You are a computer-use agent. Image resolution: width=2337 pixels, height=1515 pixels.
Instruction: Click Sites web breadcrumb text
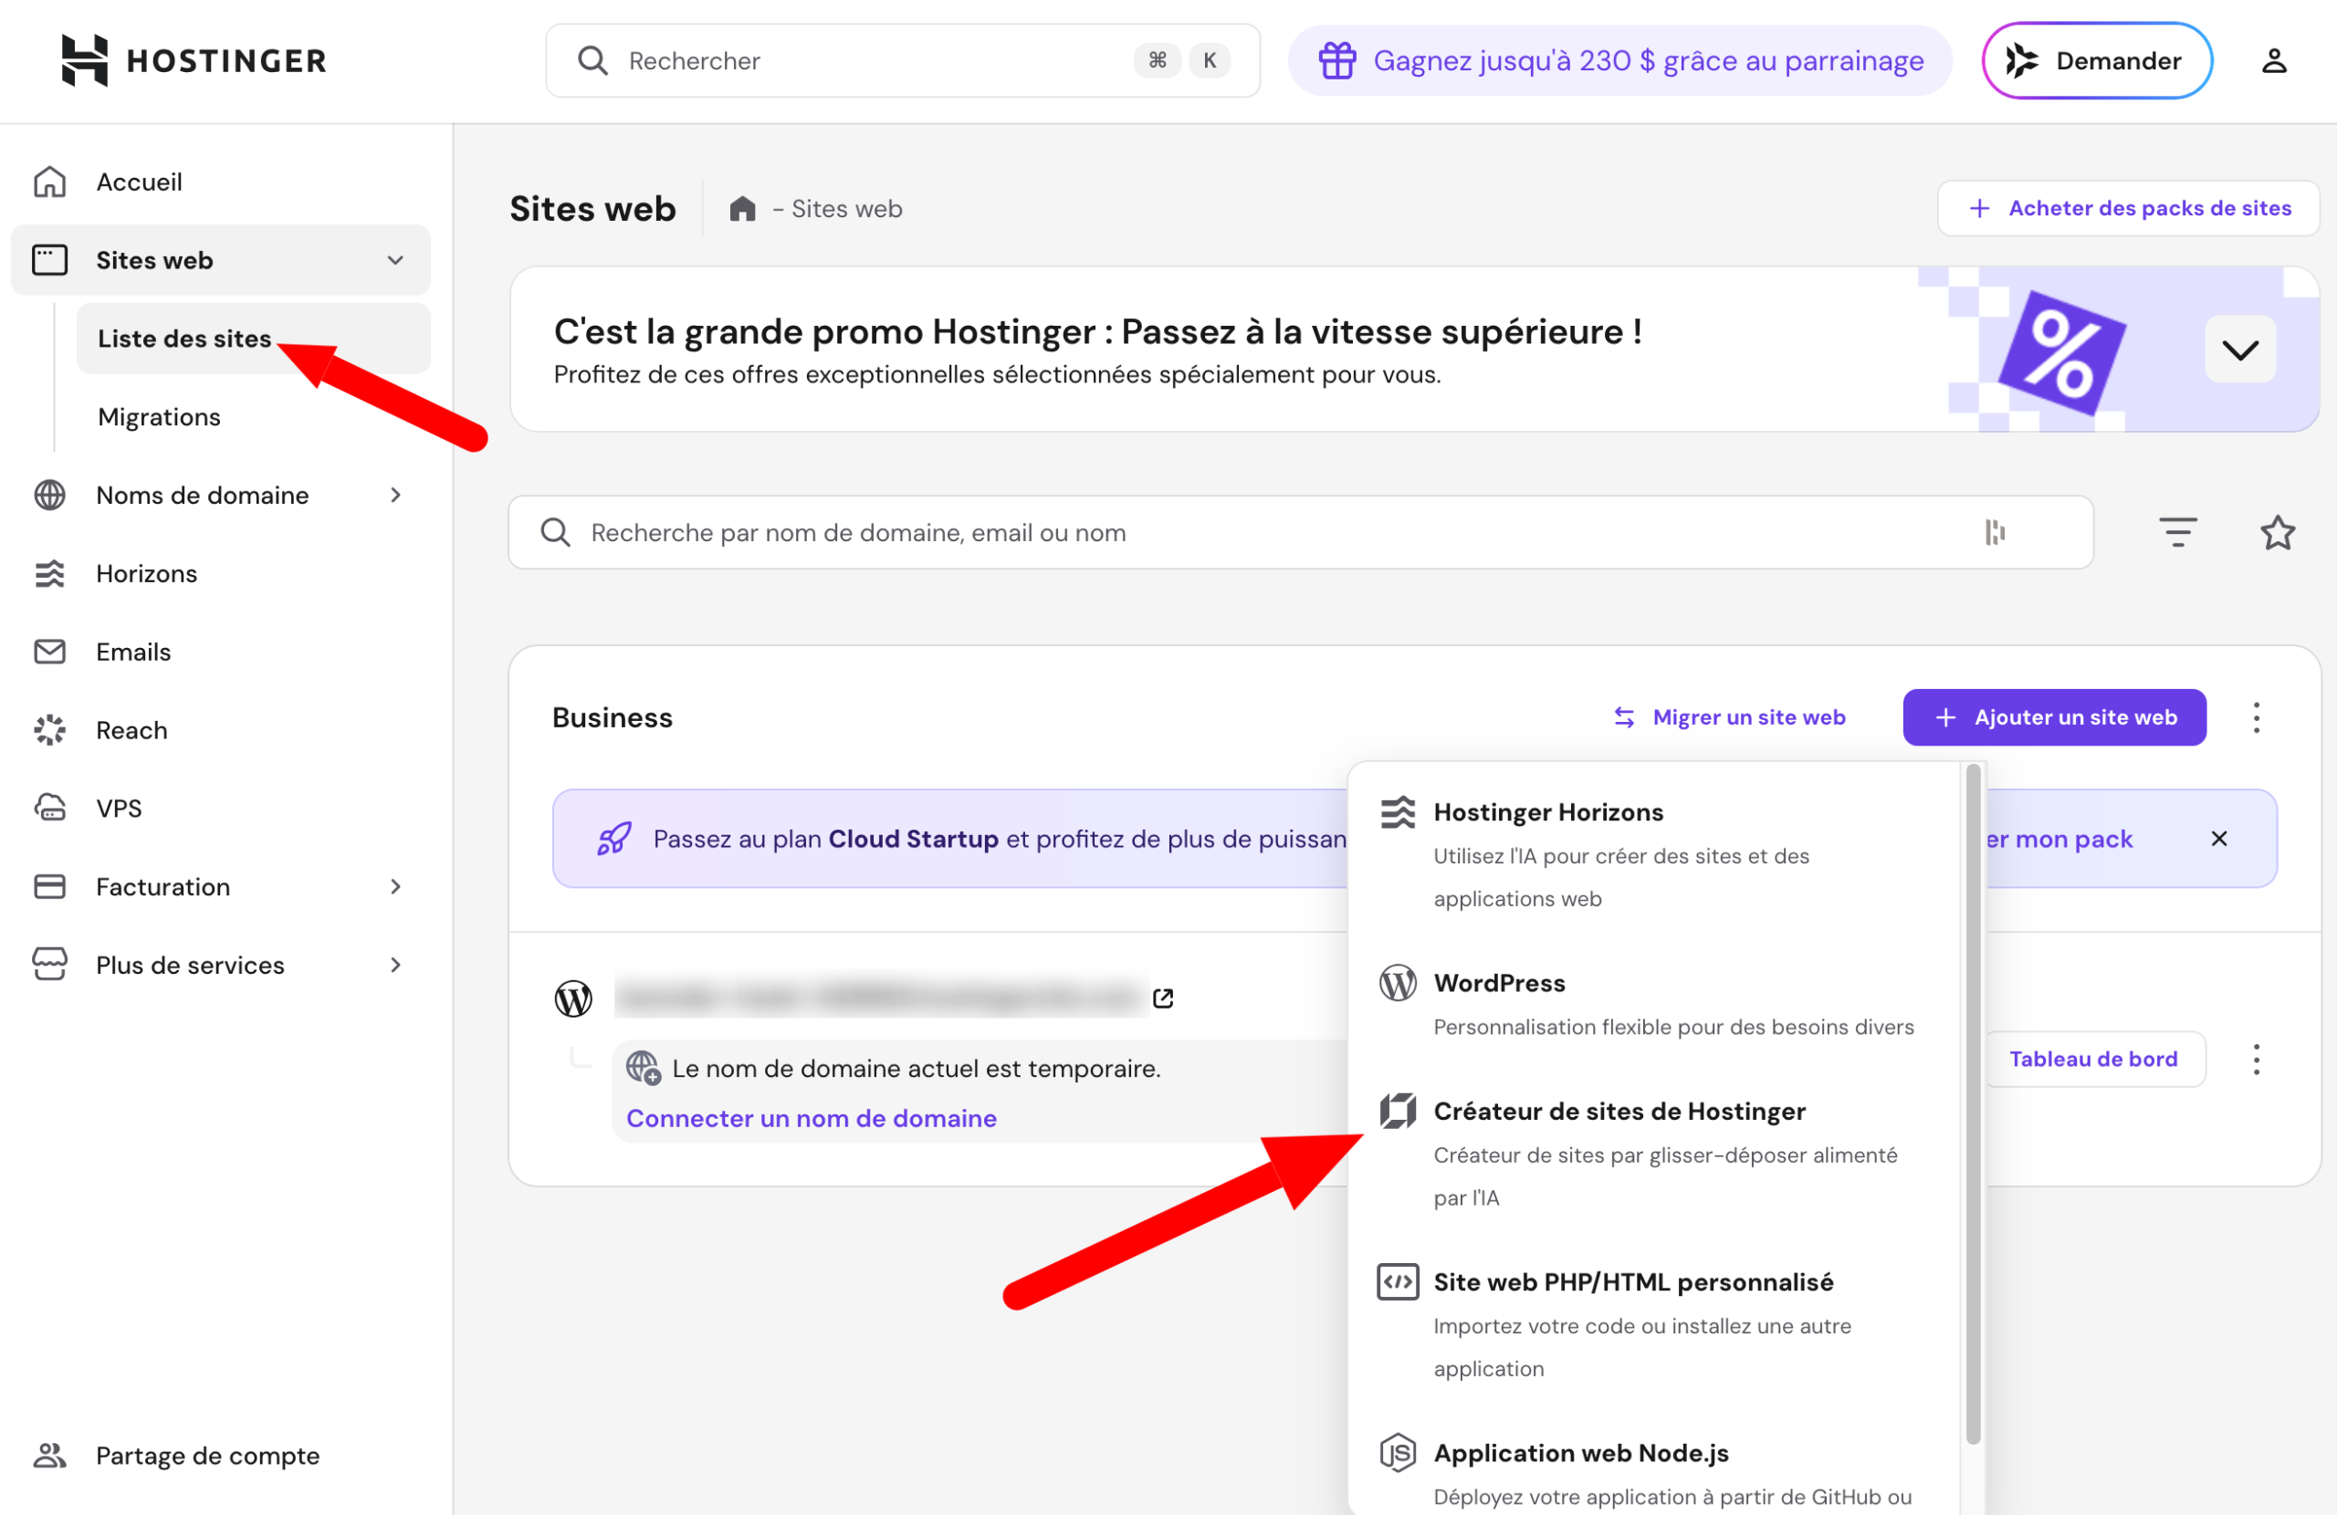pos(846,209)
